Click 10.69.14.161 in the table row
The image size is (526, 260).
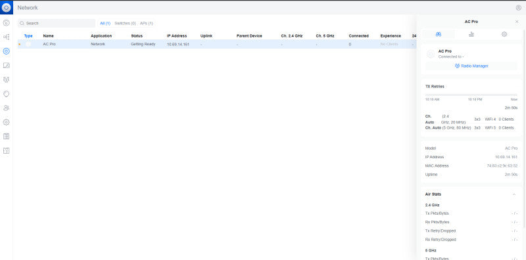point(178,44)
